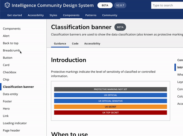Open Loading indicator in the sidebar
The height and width of the screenshot is (136, 183).
click(15, 123)
